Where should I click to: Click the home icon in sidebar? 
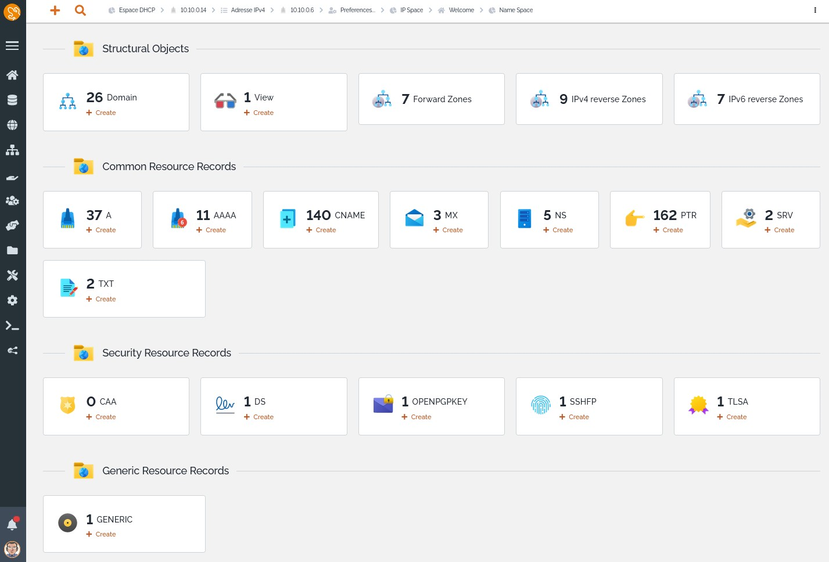[12, 75]
